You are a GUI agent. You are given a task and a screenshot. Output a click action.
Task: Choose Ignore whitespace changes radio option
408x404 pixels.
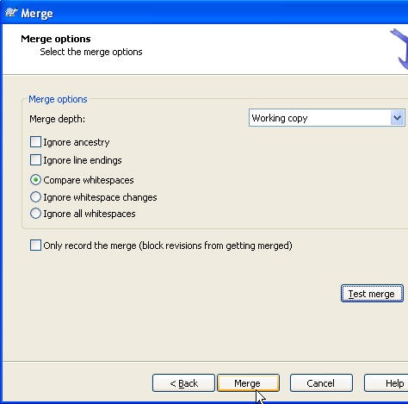tap(35, 197)
